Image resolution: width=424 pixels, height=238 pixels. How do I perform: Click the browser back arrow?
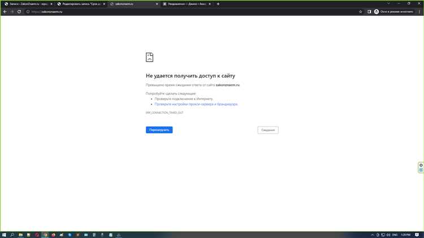(x=5, y=11)
